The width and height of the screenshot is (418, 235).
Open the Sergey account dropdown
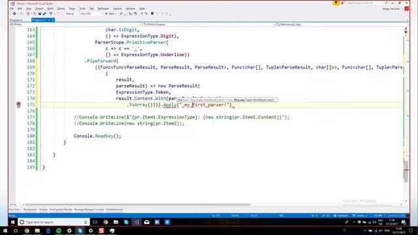point(392,8)
